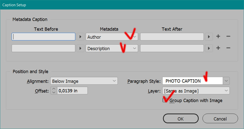Add a metadata row after Description
The height and width of the screenshot is (129, 244).
[218, 48]
